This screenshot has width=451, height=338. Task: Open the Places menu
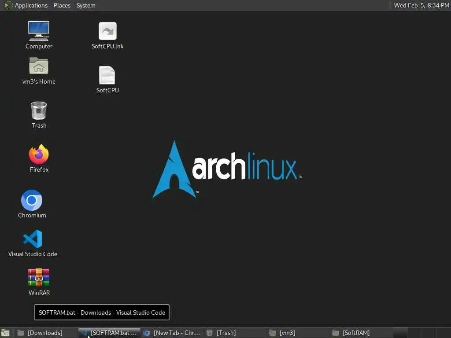[x=62, y=5]
